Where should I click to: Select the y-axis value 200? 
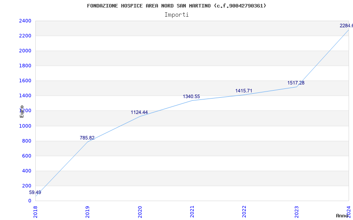point(26,186)
